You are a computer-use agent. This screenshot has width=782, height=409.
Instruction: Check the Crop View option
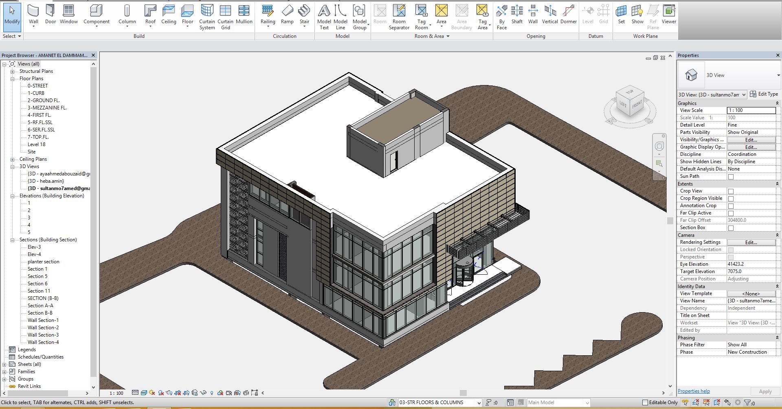731,191
